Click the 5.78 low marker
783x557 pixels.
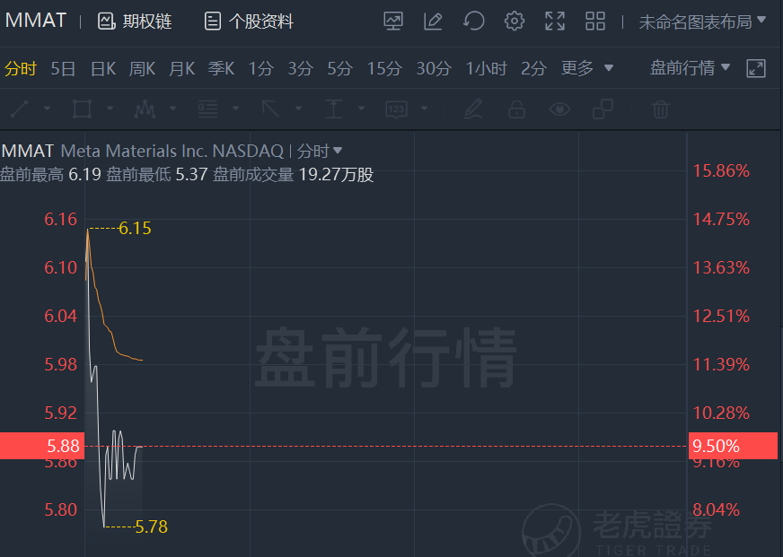tap(152, 527)
